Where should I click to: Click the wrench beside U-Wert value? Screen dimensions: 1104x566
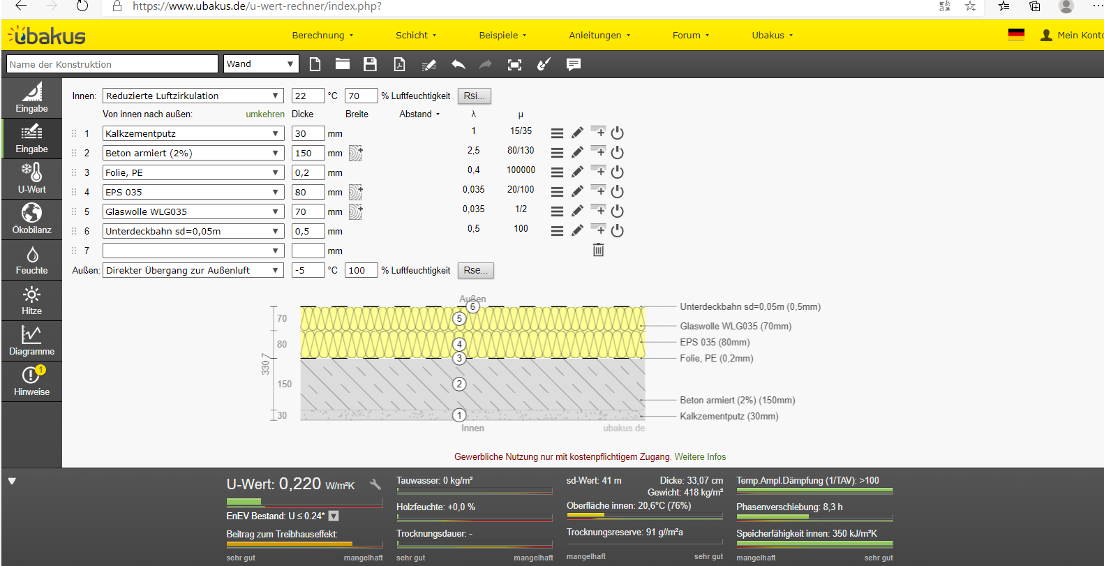(x=375, y=484)
